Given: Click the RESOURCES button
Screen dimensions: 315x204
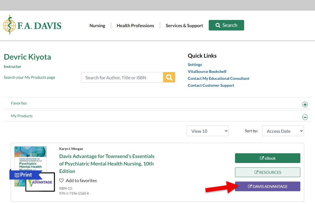Looking at the screenshot, I should 267,172.
